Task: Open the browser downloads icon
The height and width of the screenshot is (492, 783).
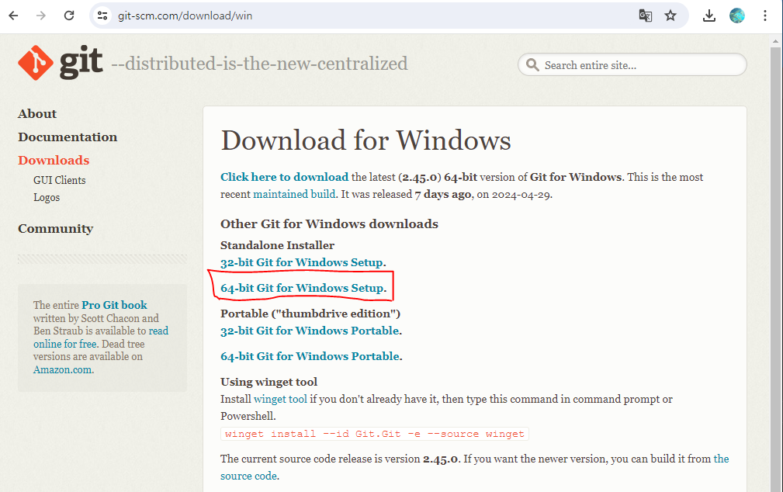Action: (x=709, y=16)
